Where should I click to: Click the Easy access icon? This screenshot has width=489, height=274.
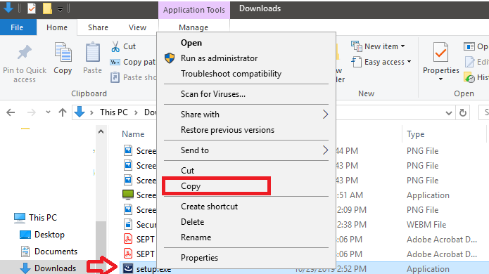[357, 62]
